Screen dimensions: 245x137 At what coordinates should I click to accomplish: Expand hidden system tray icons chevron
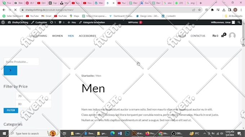click(x=204, y=133)
